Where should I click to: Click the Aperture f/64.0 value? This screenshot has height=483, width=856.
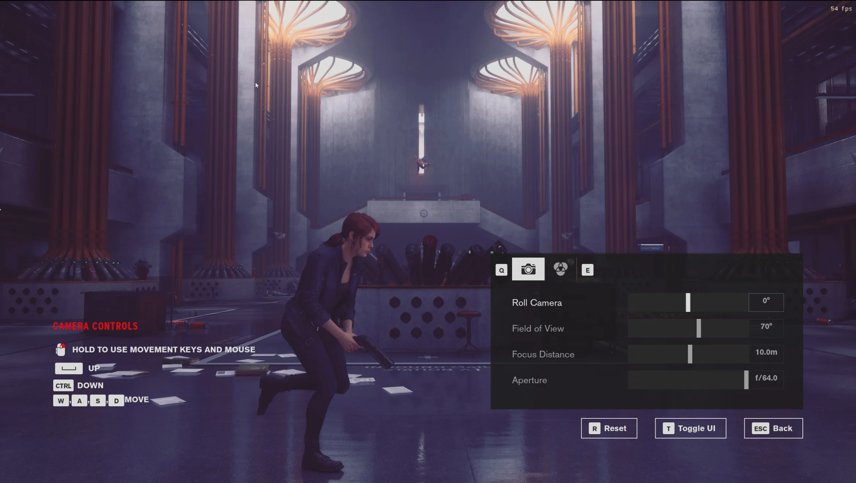click(x=766, y=378)
